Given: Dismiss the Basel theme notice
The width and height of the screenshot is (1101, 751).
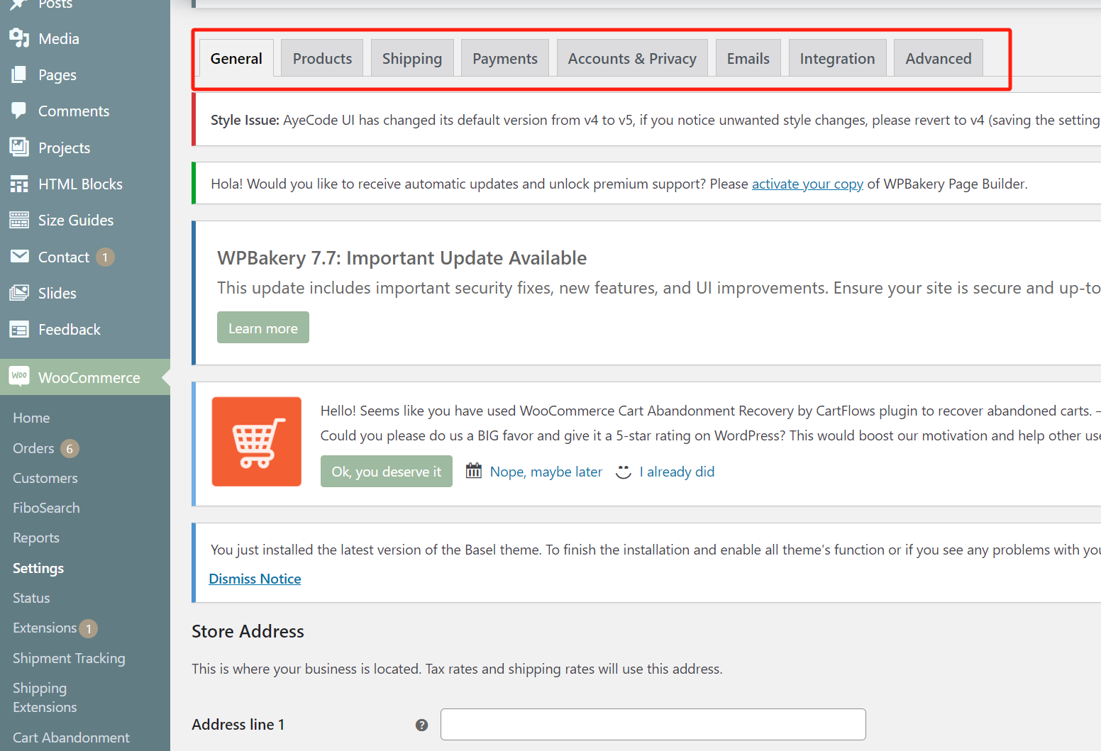Looking at the screenshot, I should click(x=255, y=578).
